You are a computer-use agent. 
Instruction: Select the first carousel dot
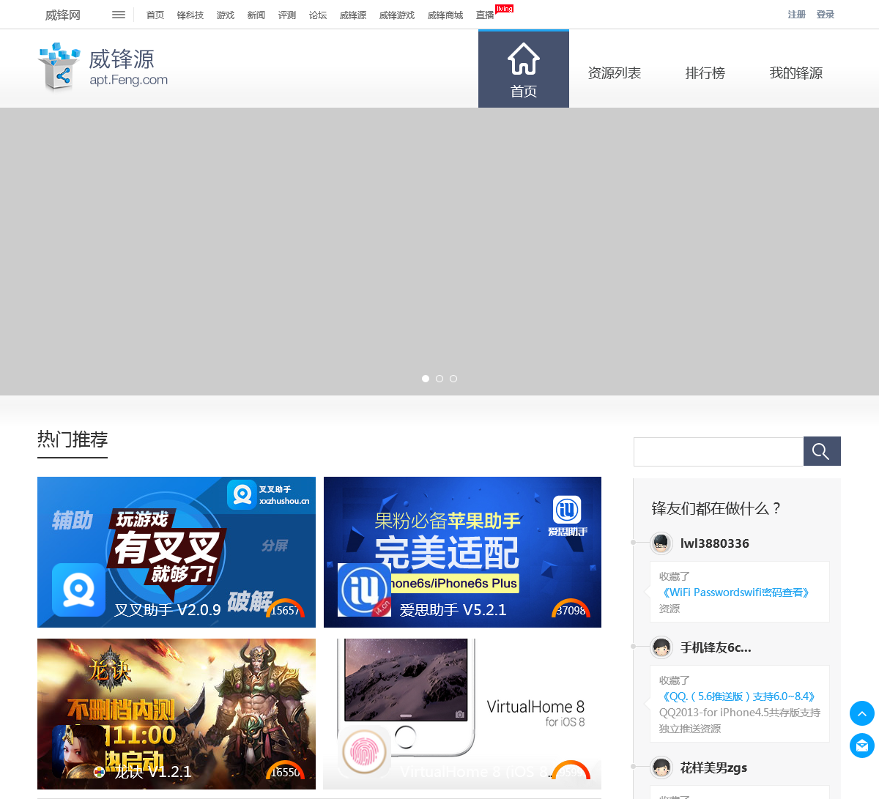click(x=426, y=379)
